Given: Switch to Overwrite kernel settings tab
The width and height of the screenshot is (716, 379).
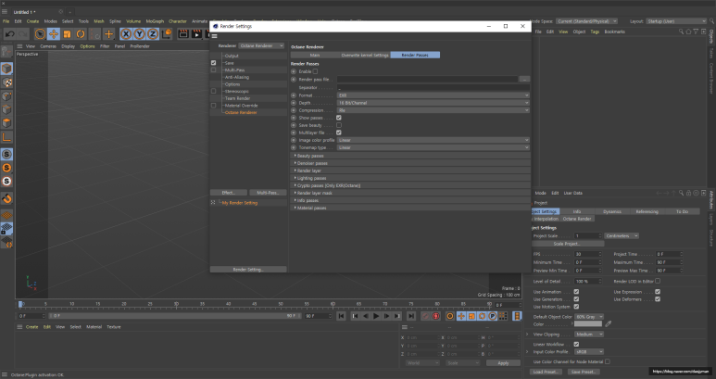Looking at the screenshot, I should coord(365,55).
